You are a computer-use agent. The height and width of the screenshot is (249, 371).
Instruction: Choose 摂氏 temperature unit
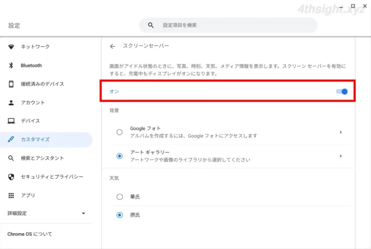point(119,215)
